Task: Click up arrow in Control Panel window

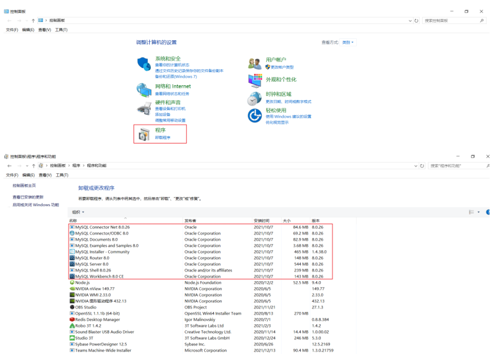Action: 33,21
